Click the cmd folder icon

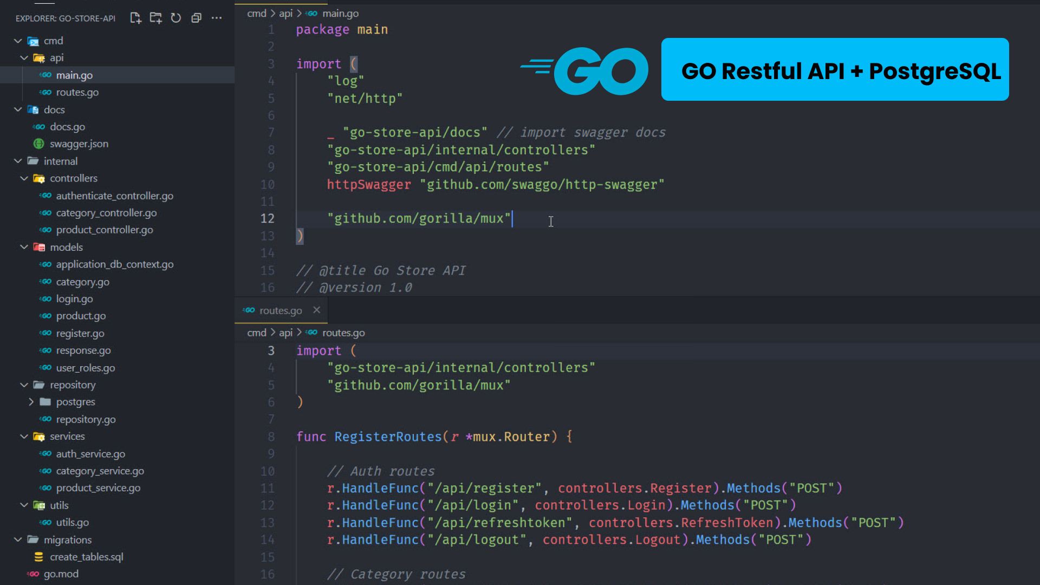click(x=33, y=41)
